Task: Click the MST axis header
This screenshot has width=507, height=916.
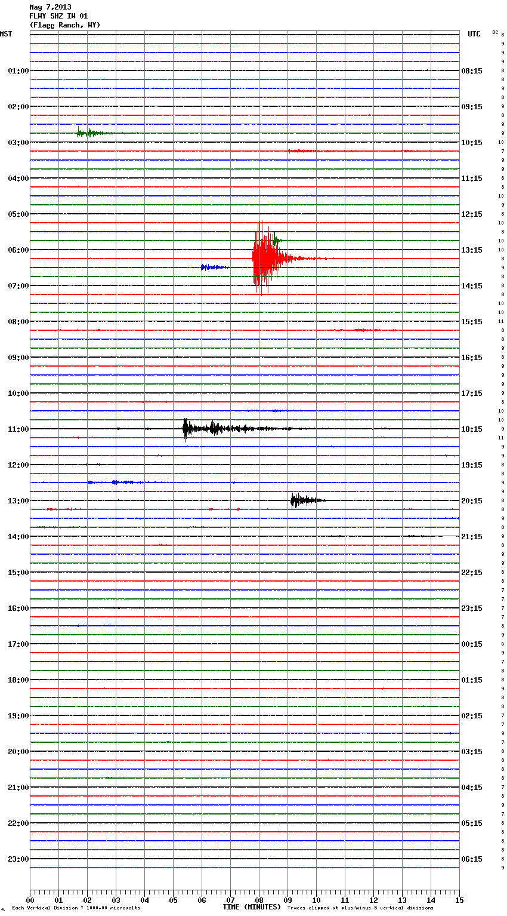Action: pos(6,34)
